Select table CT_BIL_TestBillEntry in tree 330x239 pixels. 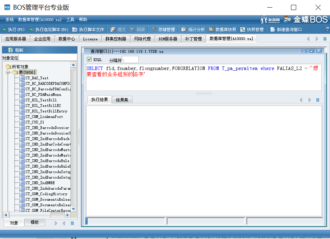point(47,111)
